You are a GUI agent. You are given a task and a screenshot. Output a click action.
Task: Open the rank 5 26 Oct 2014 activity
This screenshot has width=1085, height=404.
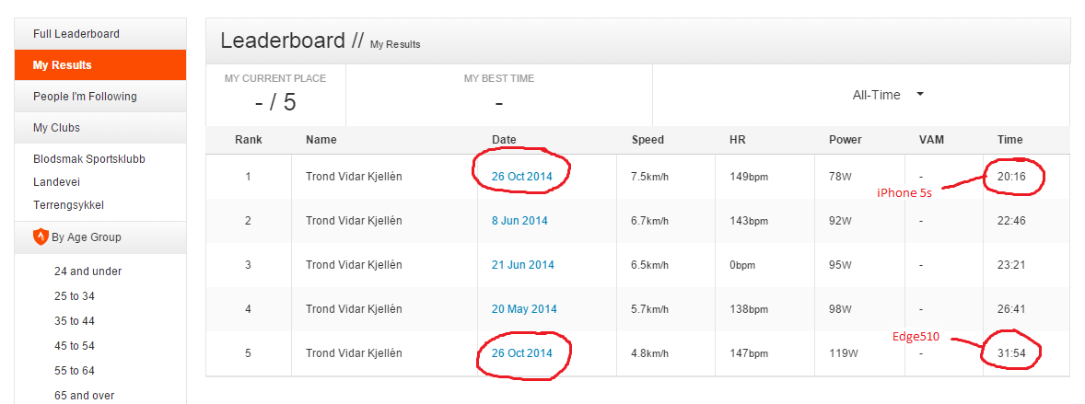point(521,353)
